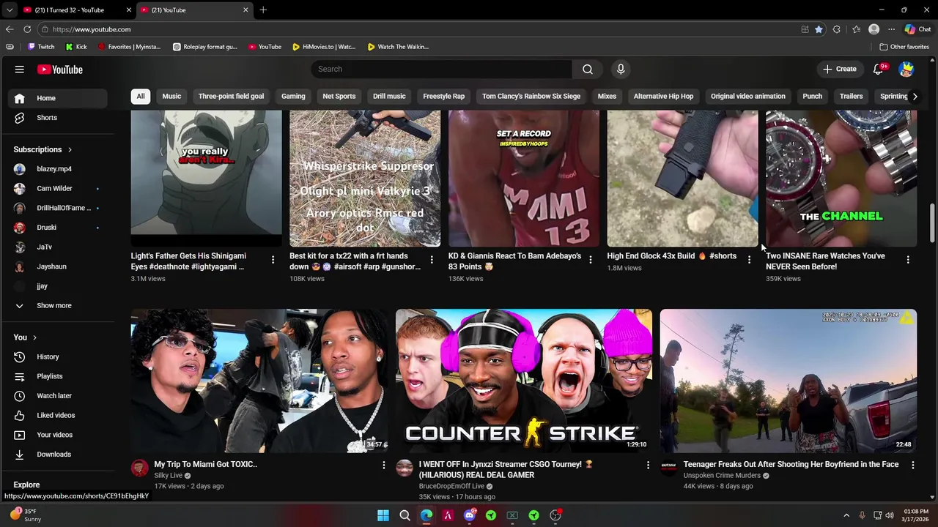Open Silky Live channel avatar
This screenshot has width=938, height=527.
point(139,468)
